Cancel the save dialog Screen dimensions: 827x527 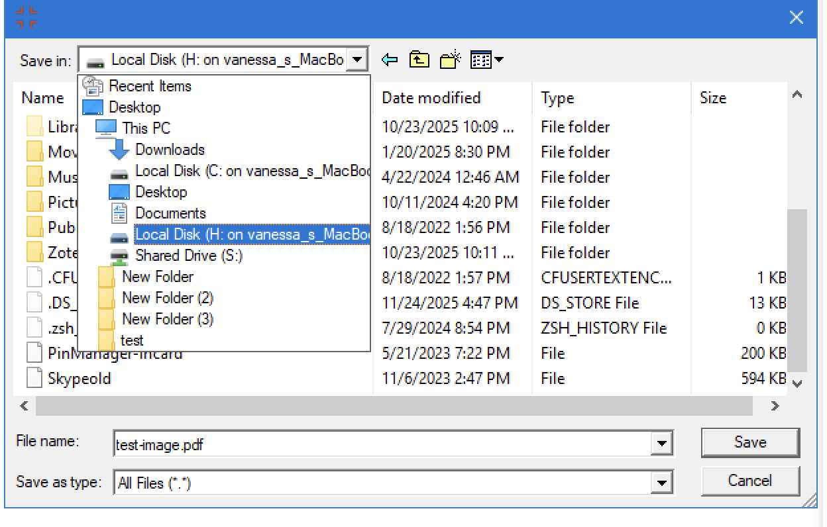coord(749,481)
